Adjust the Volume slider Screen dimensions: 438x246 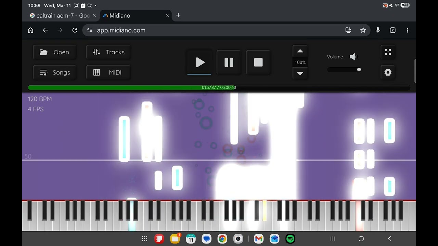344,70
